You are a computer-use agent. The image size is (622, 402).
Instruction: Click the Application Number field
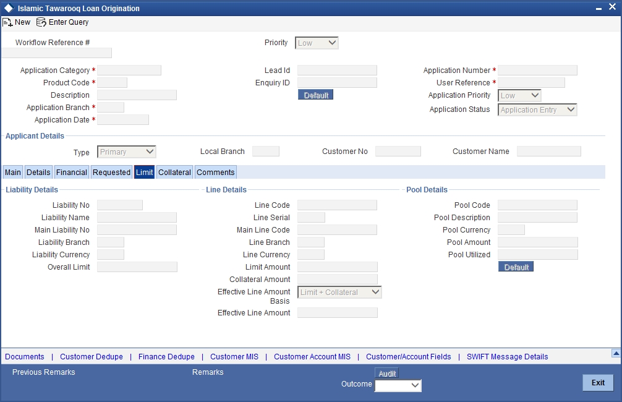(537, 71)
